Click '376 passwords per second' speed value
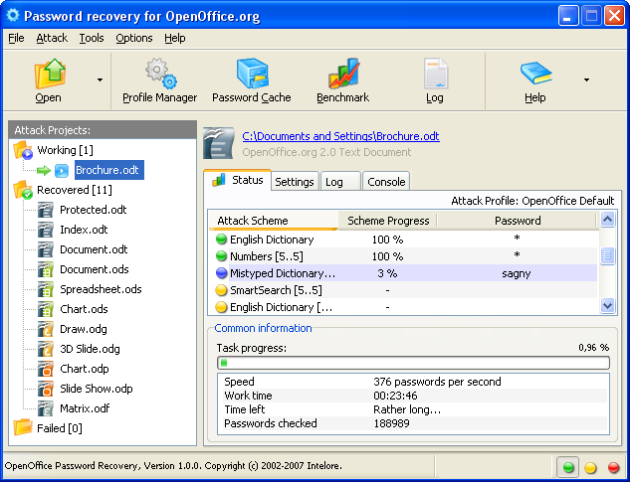 click(437, 382)
